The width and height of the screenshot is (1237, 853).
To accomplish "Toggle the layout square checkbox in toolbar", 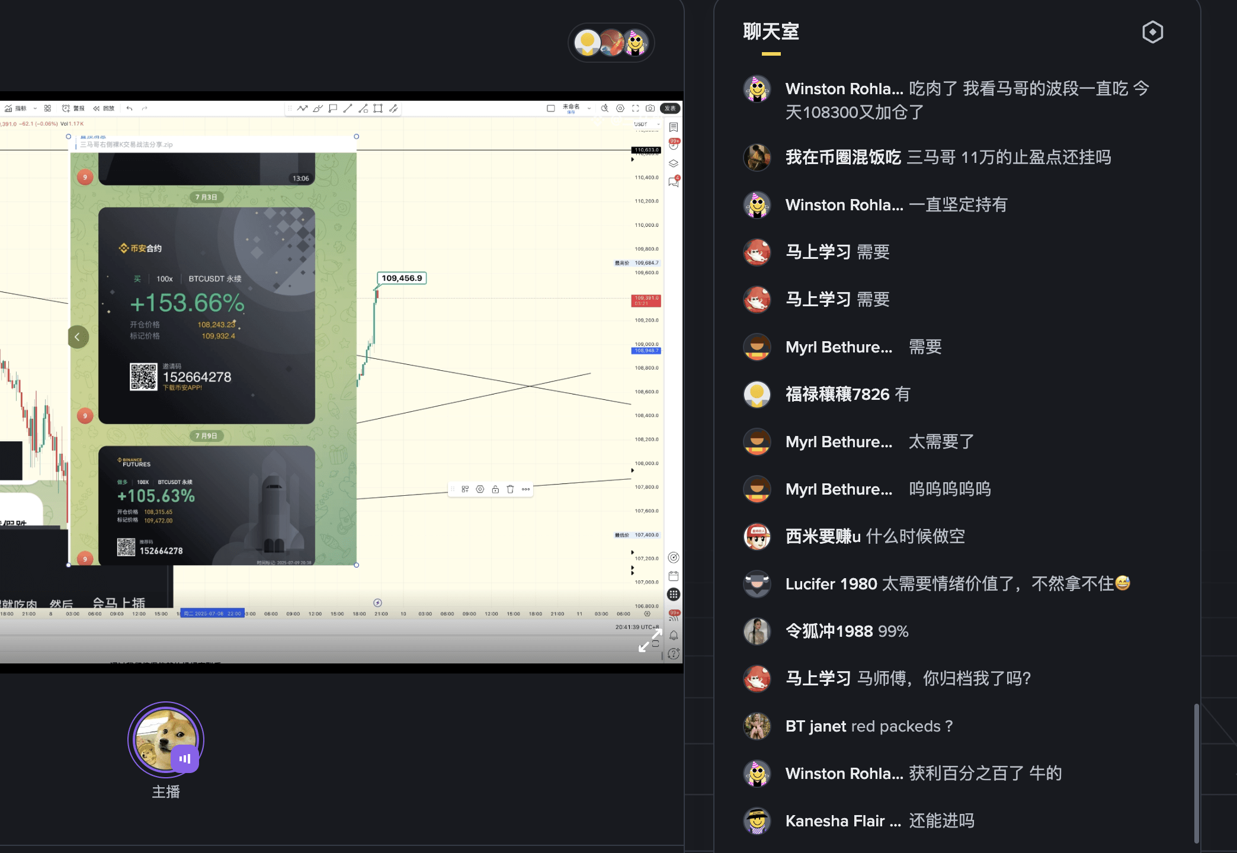I will (550, 108).
